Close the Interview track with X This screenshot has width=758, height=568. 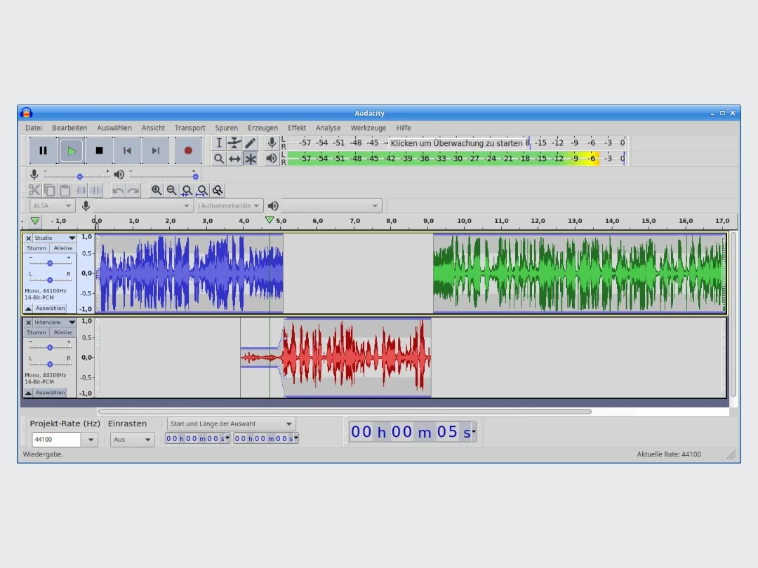[29, 322]
